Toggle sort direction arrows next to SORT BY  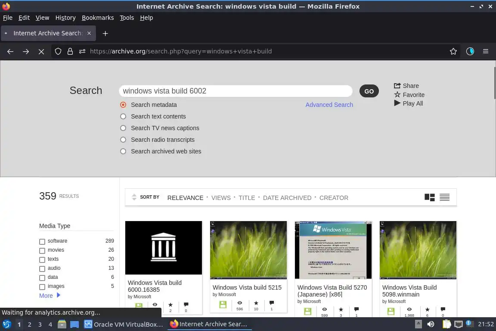[x=134, y=197]
